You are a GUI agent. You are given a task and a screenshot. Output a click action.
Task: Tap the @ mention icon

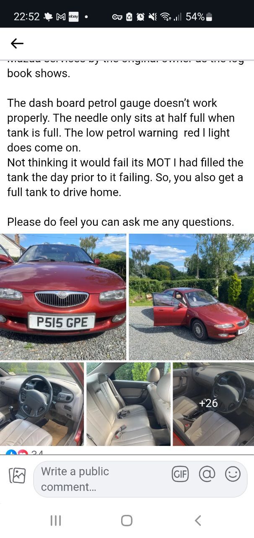207,474
